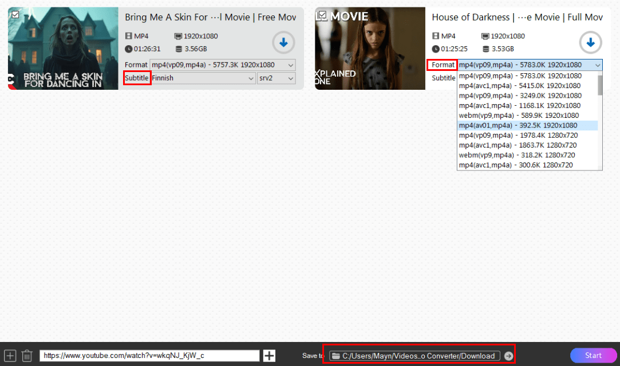
Task: Click the format list scrollbar thumb
Action: (x=600, y=85)
